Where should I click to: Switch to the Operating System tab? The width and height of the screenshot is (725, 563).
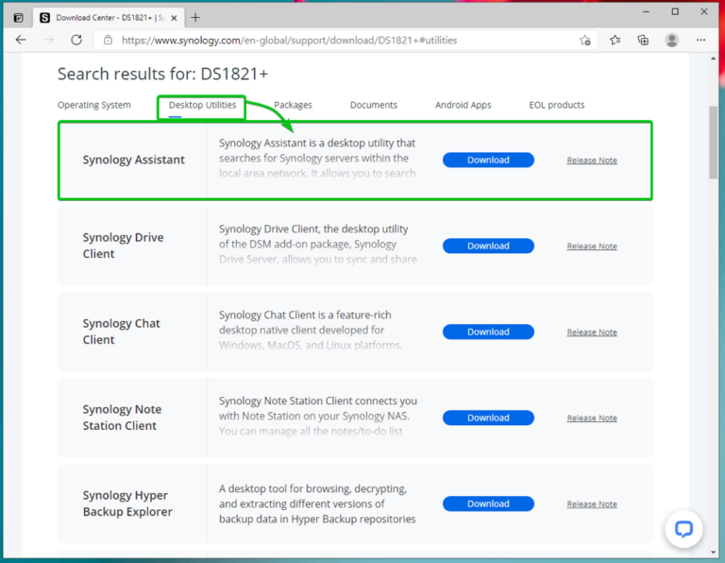tap(94, 105)
